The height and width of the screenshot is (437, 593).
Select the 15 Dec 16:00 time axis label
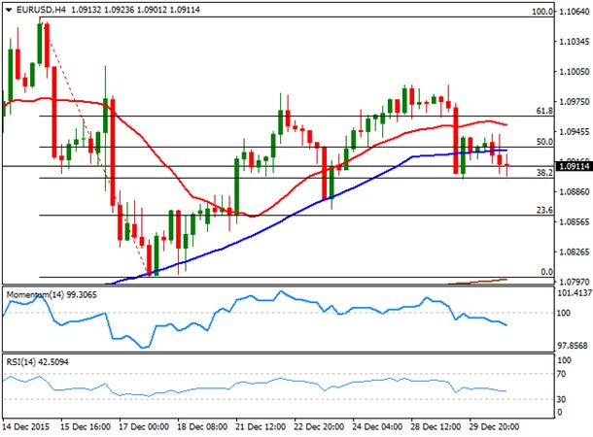[x=86, y=426]
